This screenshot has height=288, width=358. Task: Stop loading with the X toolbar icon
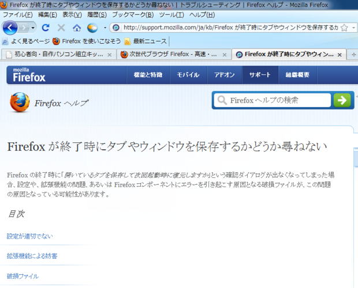tap(61, 28)
